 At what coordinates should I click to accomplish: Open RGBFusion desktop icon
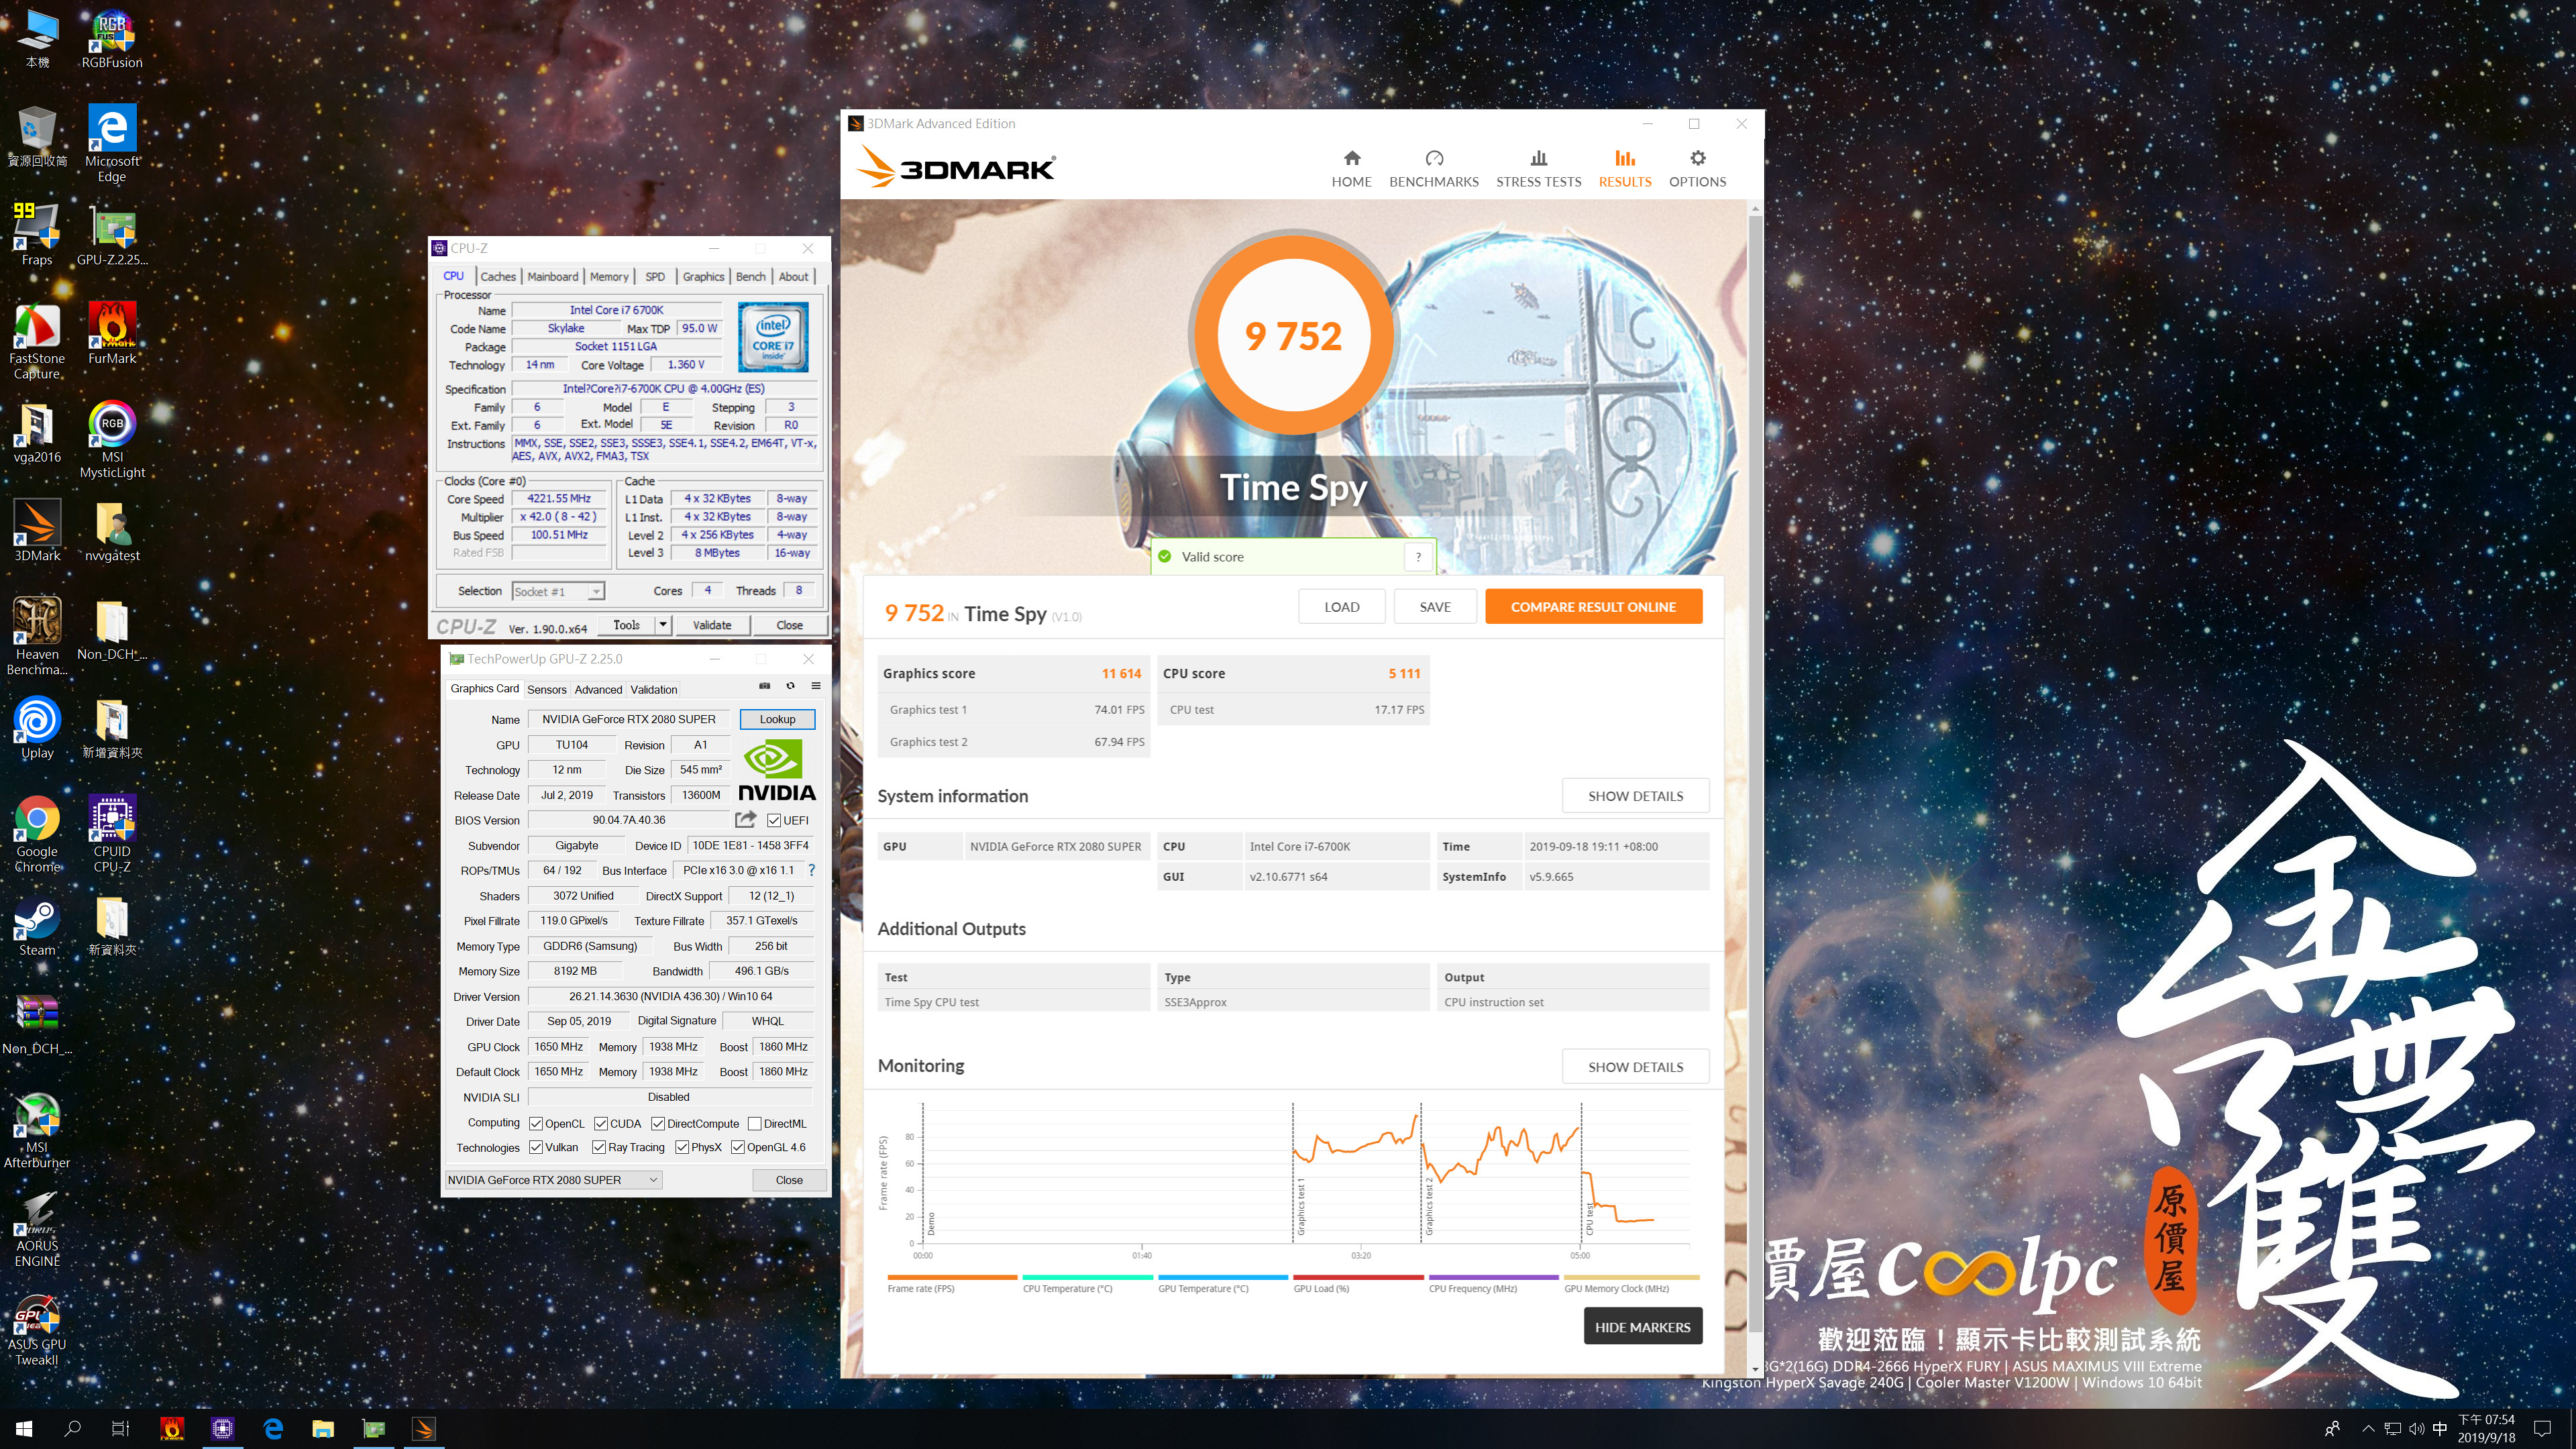click(112, 40)
